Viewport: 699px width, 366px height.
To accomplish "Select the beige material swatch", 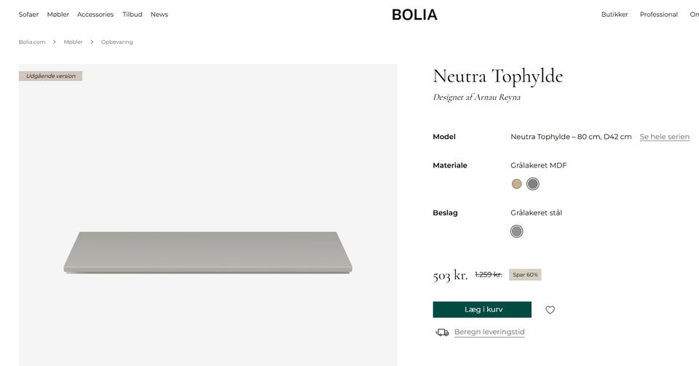I will click(x=516, y=184).
